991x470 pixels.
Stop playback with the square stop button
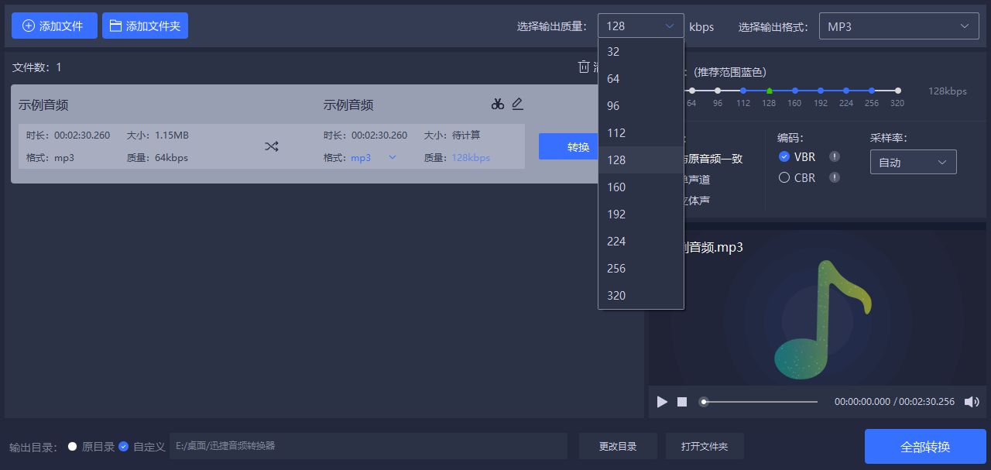[x=682, y=402]
